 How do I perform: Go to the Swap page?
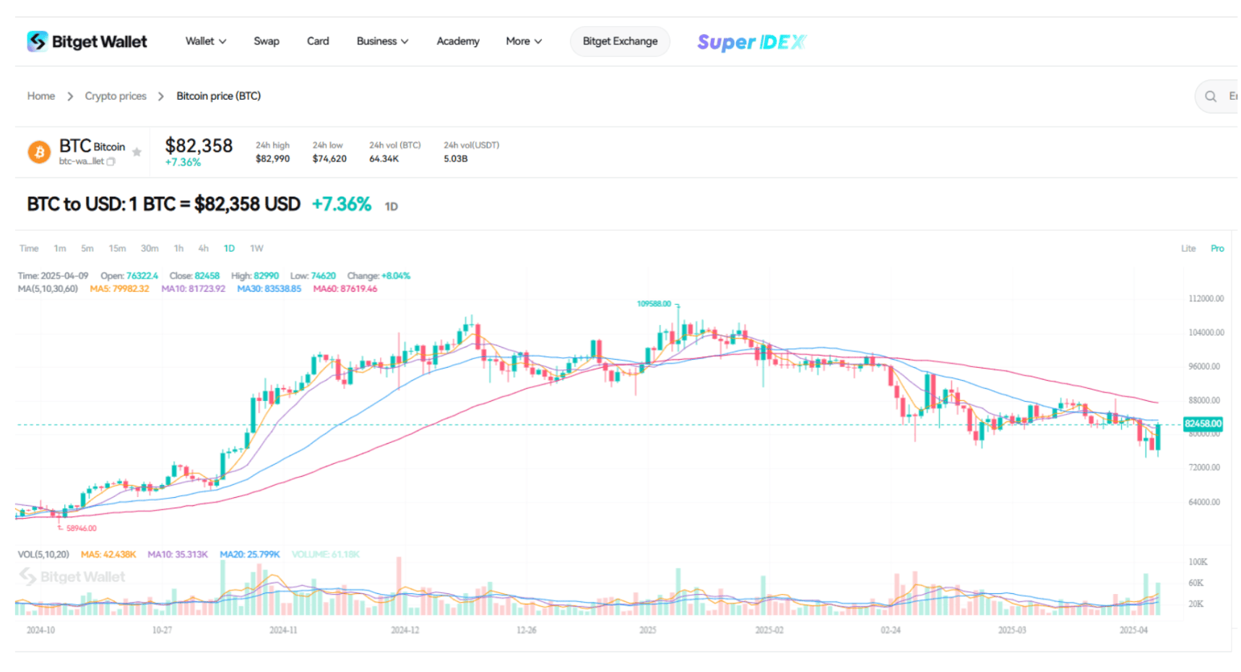pyautogui.click(x=267, y=41)
